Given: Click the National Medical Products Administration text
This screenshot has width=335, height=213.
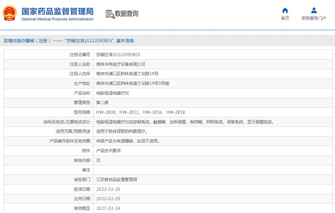Looking at the screenshot, I should pos(57,19).
